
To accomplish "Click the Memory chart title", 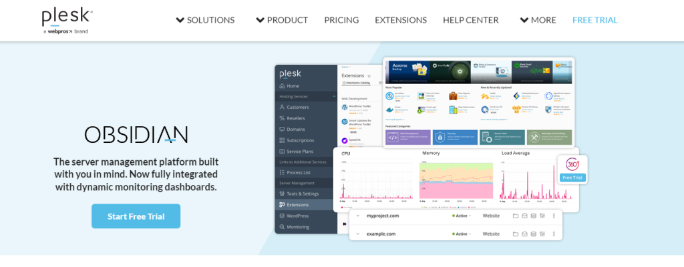I will pos(431,153).
